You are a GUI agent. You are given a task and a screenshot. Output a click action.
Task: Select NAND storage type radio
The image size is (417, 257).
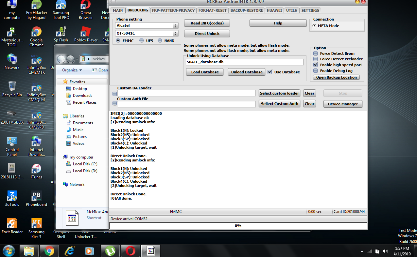point(160,41)
